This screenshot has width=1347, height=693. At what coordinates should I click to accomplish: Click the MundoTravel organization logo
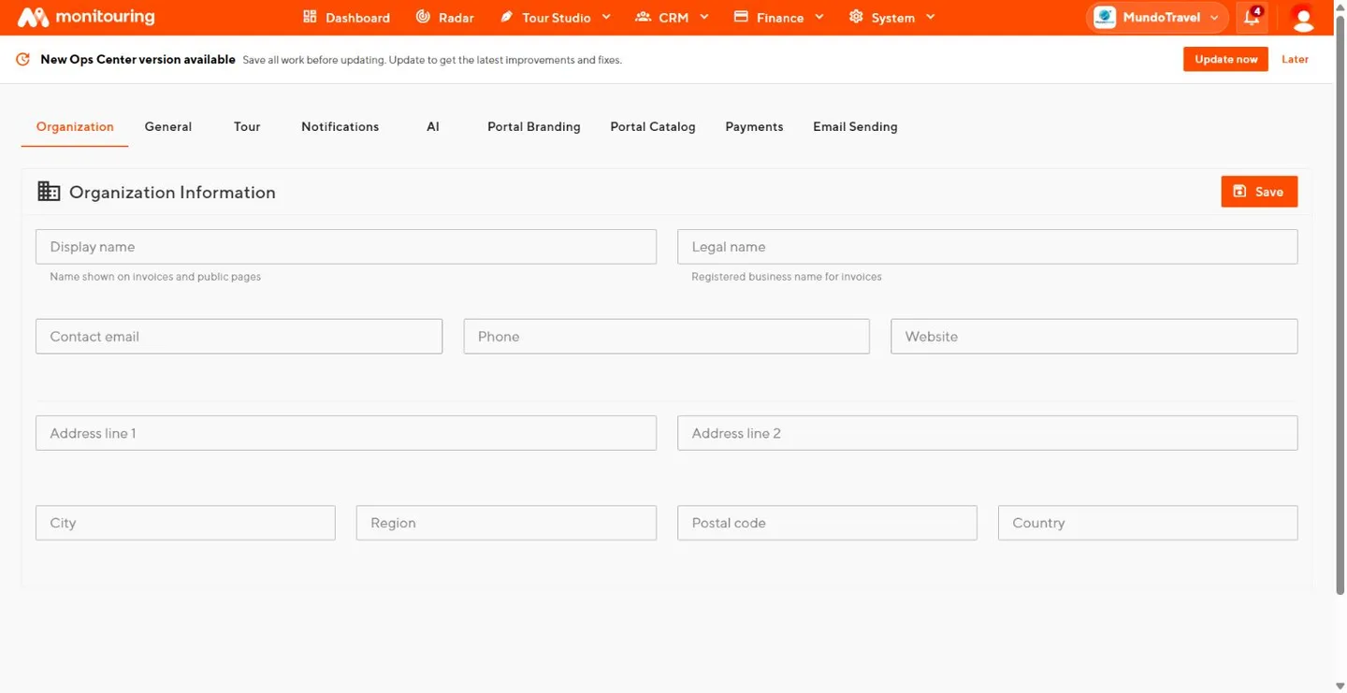pyautogui.click(x=1105, y=17)
